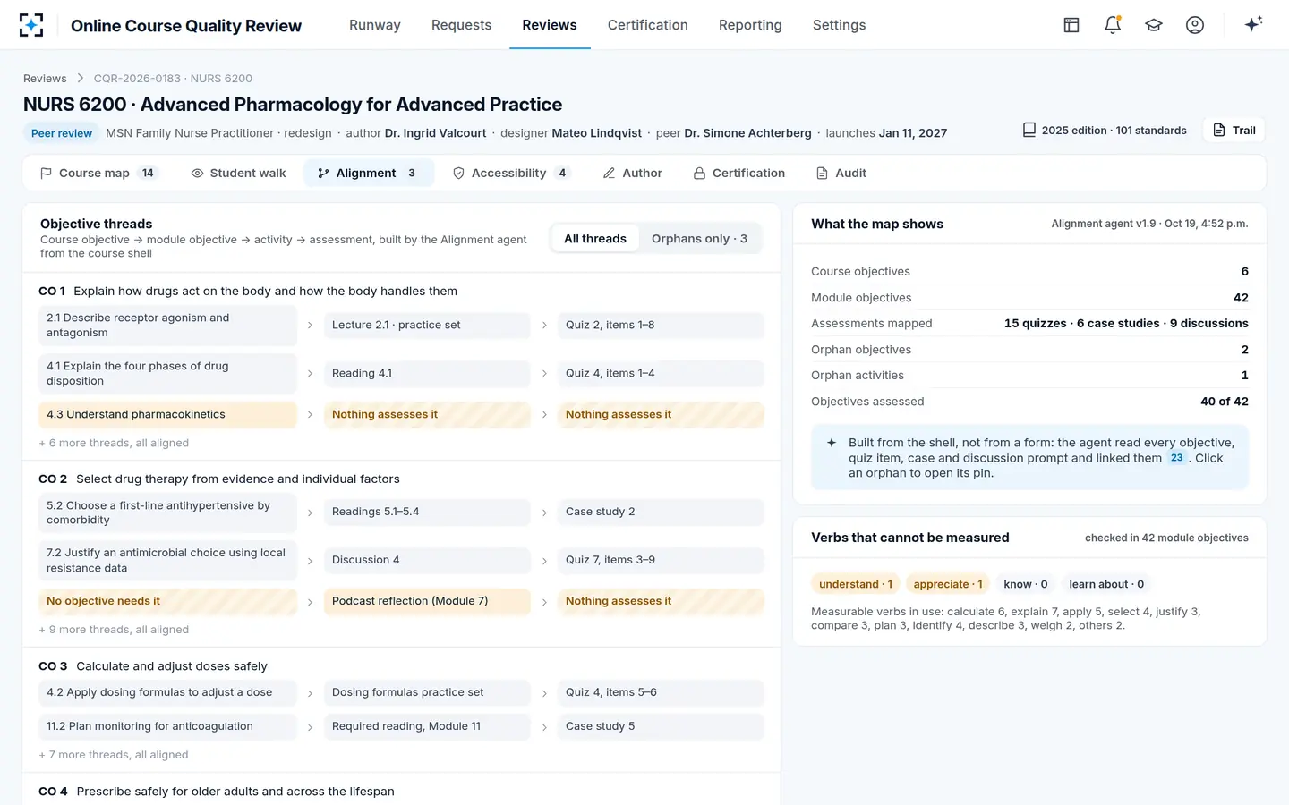Click the pencil icon on Author tab
Image resolution: width=1289 pixels, height=805 pixels.
(609, 173)
